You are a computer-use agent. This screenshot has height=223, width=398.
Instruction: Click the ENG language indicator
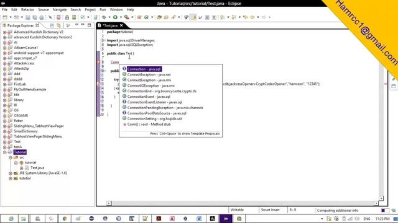point(367,219)
